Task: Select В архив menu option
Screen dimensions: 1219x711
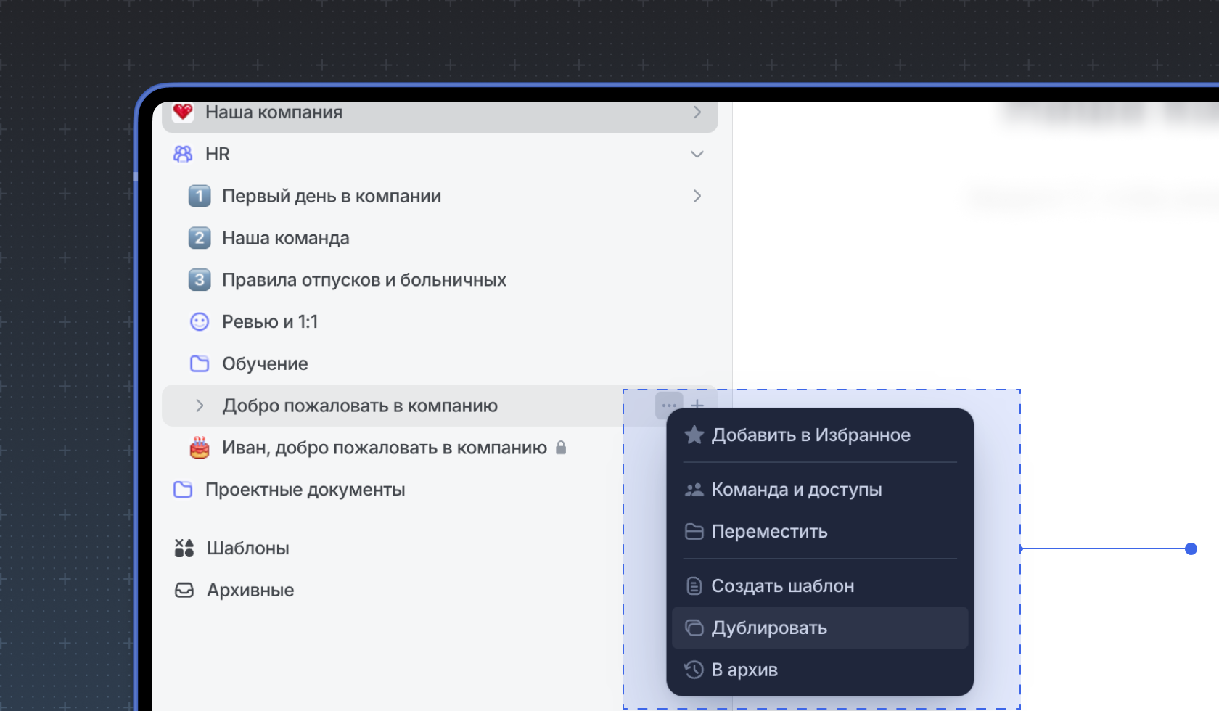Action: [744, 670]
